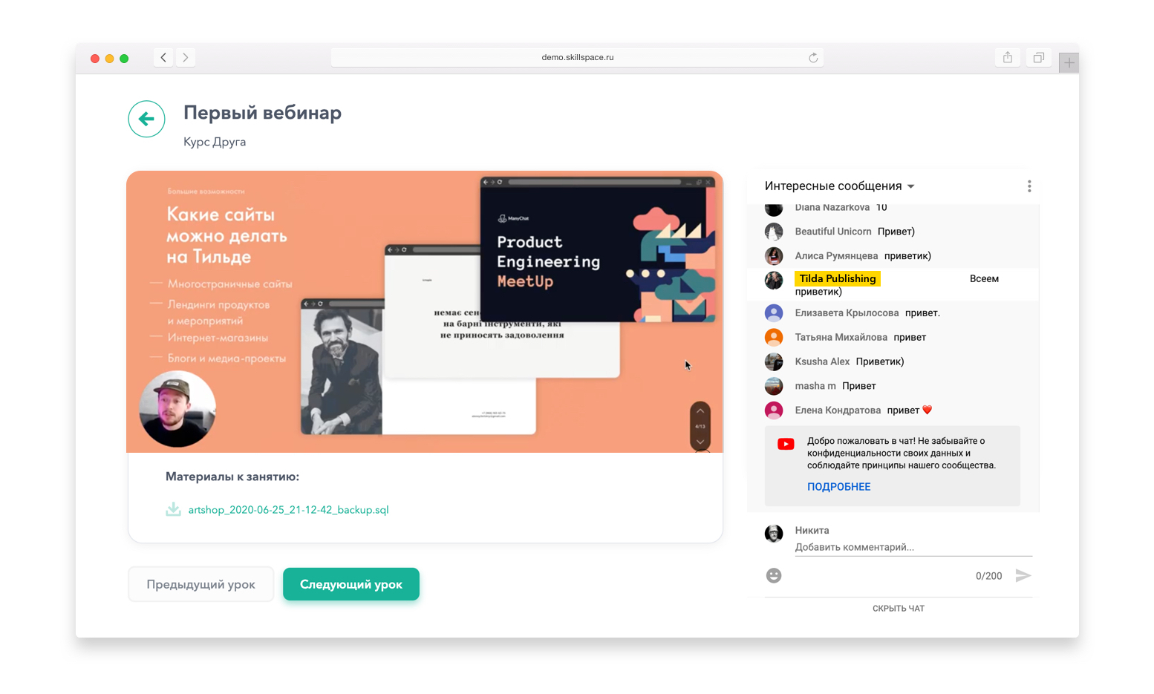
Task: Click the YouTube logo in welcome notice
Action: point(786,444)
